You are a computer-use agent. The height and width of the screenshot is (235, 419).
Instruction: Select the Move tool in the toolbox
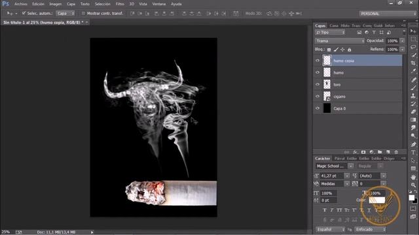point(413,31)
